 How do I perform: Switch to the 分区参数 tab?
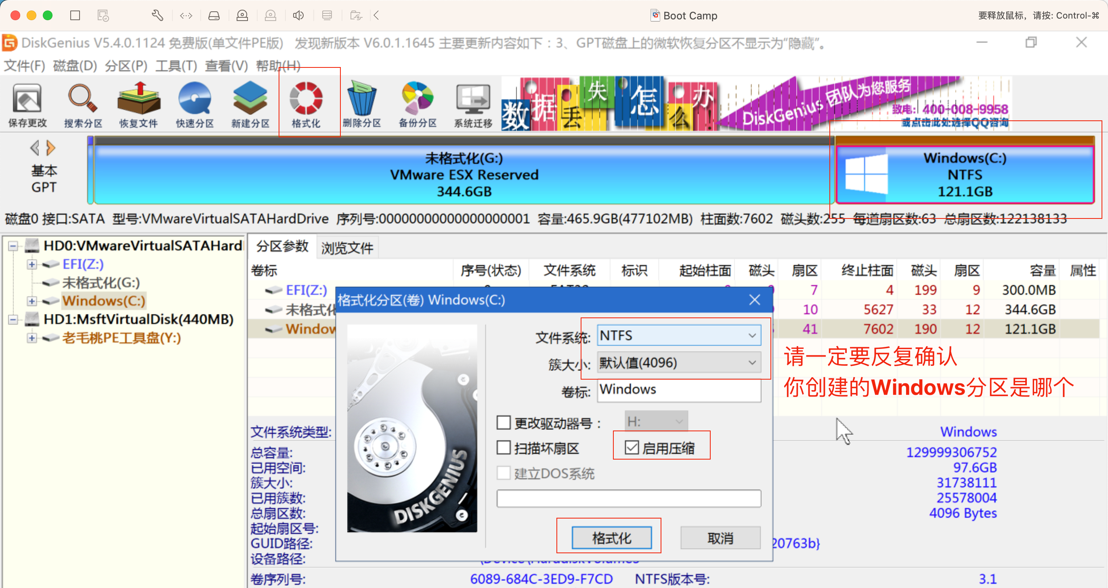[282, 247]
